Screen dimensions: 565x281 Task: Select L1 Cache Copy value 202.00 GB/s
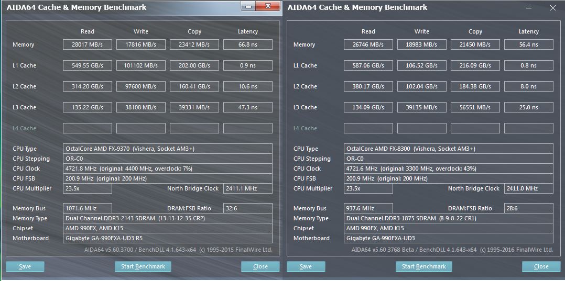194,65
